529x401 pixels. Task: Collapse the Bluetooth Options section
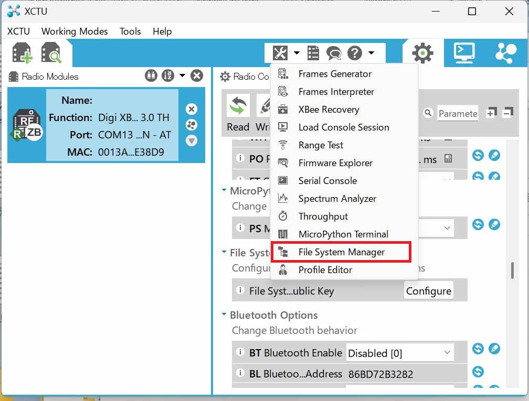point(224,315)
